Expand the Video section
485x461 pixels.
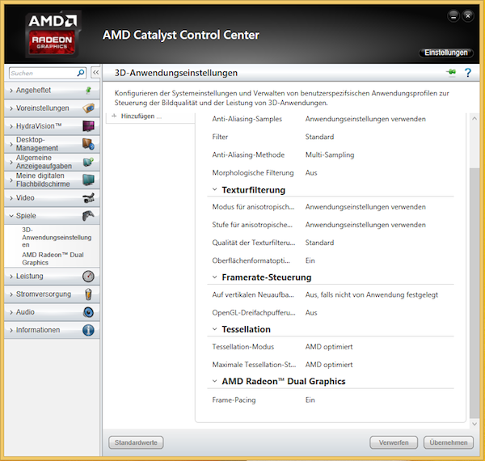coord(11,198)
